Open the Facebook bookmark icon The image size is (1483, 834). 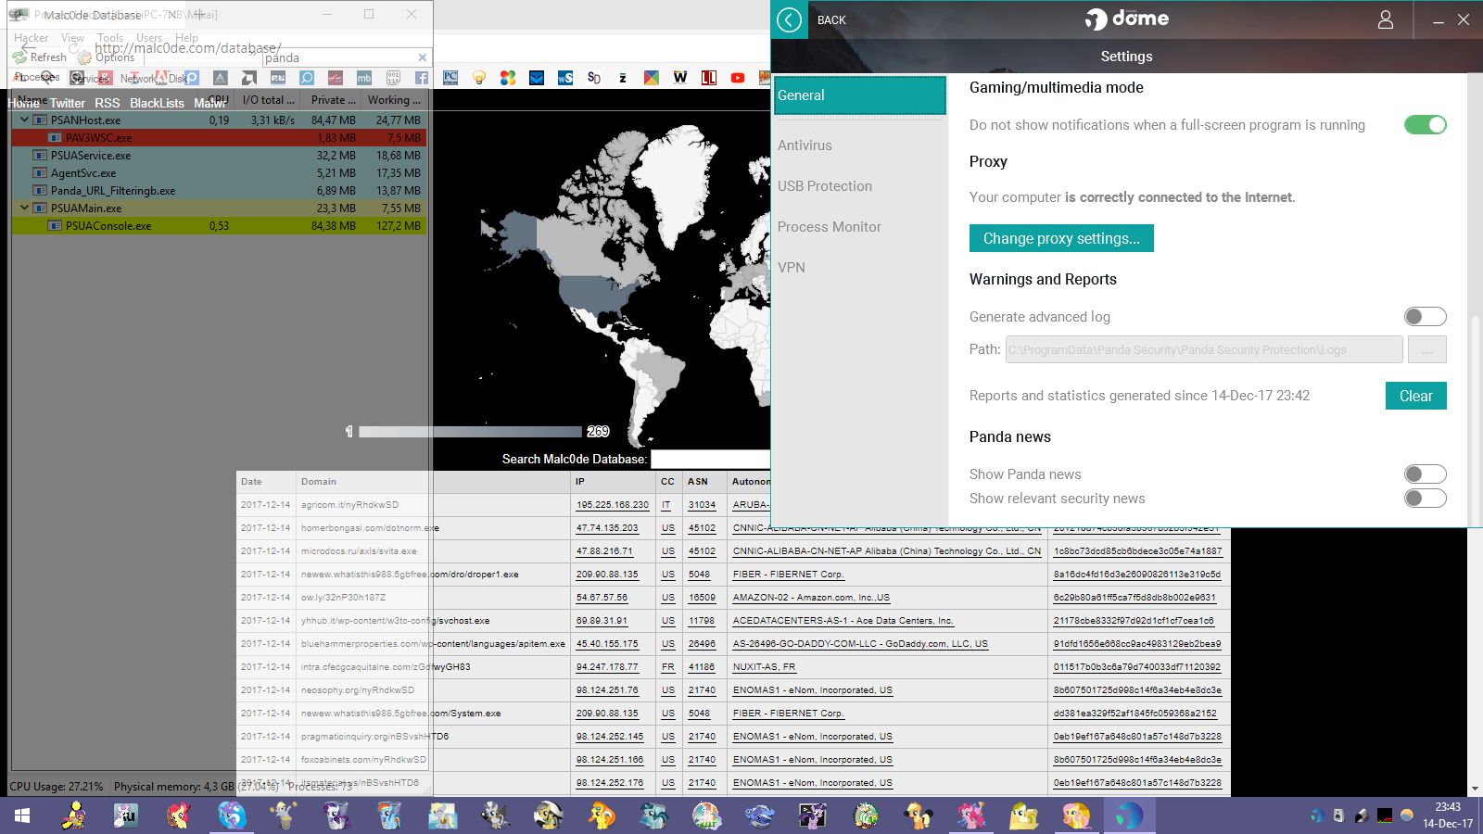(x=422, y=78)
